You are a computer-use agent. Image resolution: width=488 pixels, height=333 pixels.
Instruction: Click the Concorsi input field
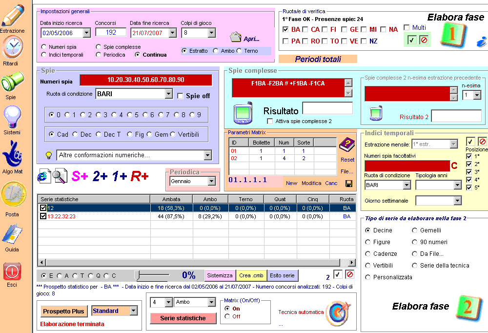click(111, 32)
